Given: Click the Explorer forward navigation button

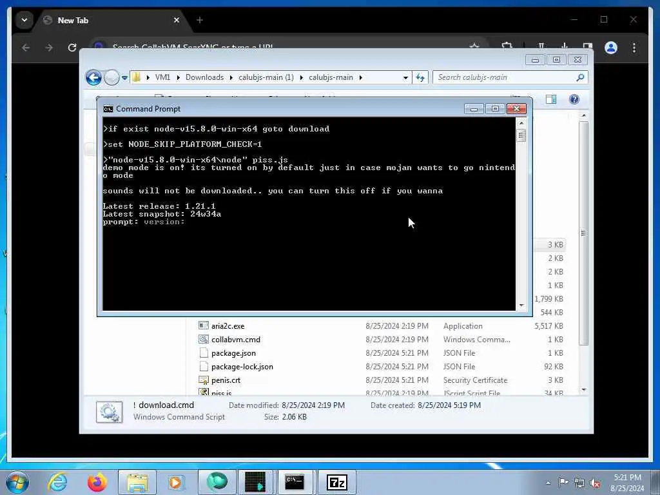Looking at the screenshot, I should point(112,77).
